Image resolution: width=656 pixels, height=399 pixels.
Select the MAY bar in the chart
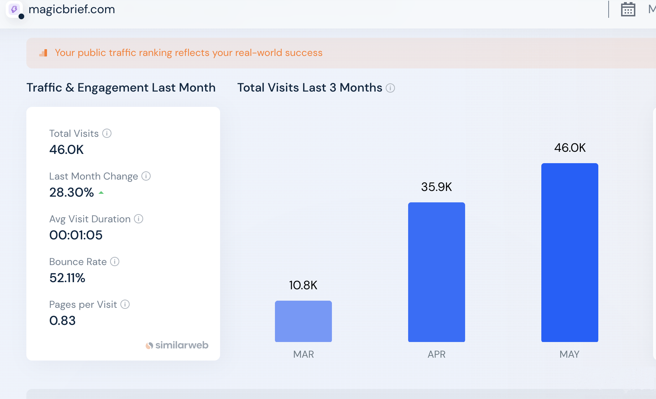coord(570,253)
